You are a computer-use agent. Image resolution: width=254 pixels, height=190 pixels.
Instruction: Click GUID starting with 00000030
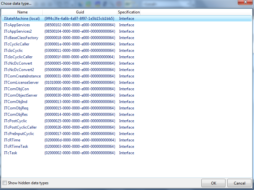80,95
